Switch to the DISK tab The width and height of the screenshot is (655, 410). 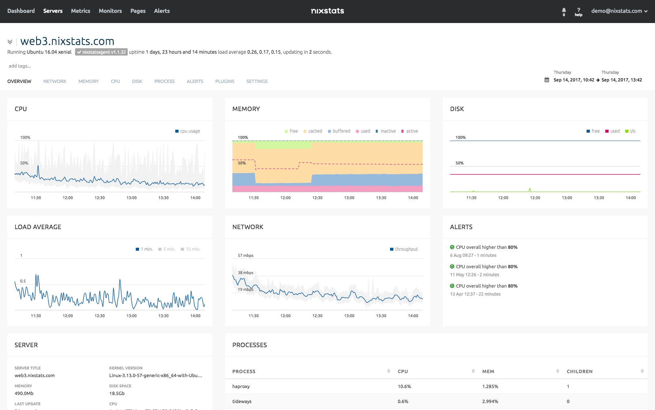pos(137,81)
